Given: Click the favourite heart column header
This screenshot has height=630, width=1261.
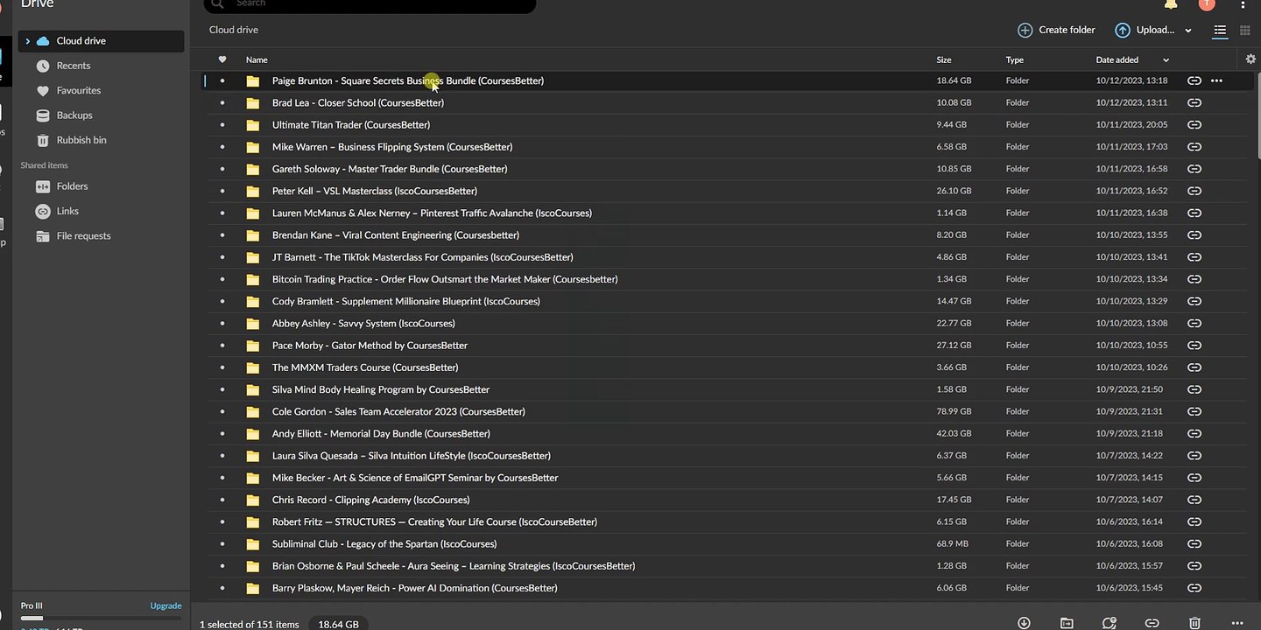Looking at the screenshot, I should [x=222, y=59].
